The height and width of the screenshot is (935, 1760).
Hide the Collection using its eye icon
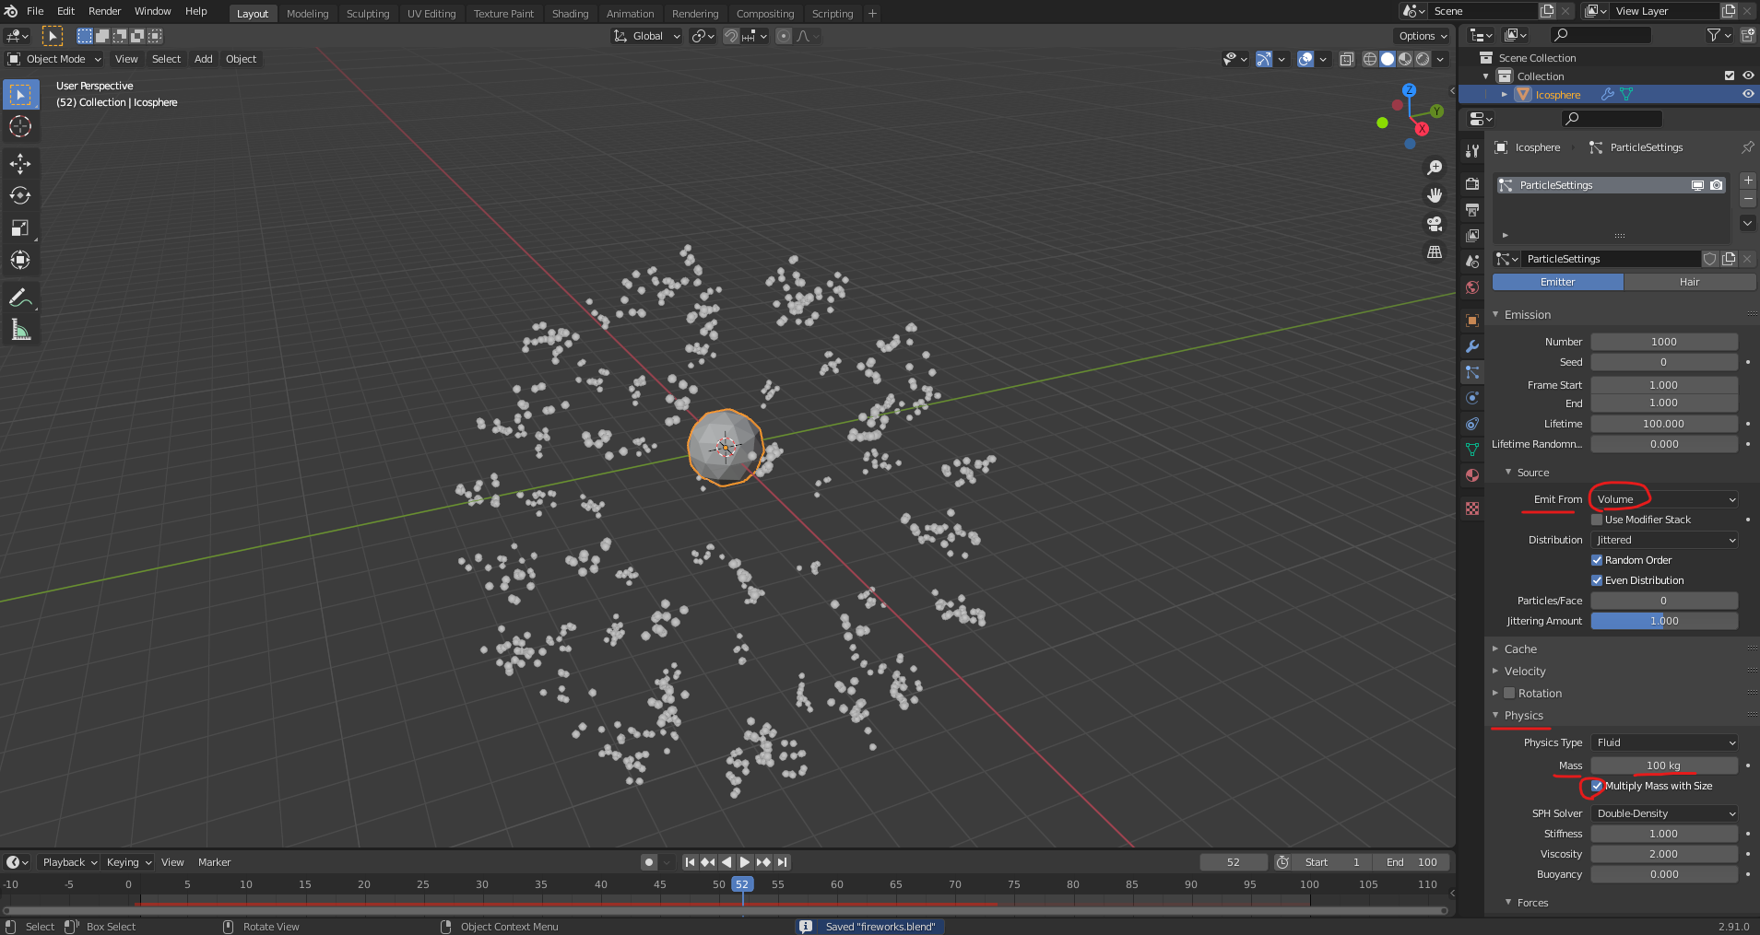pyautogui.click(x=1747, y=76)
